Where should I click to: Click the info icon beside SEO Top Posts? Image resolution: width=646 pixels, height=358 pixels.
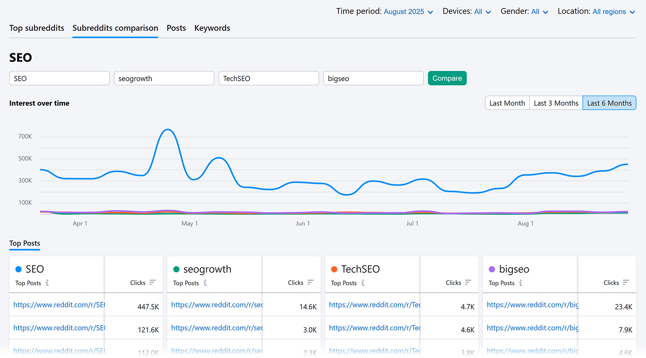(x=47, y=283)
